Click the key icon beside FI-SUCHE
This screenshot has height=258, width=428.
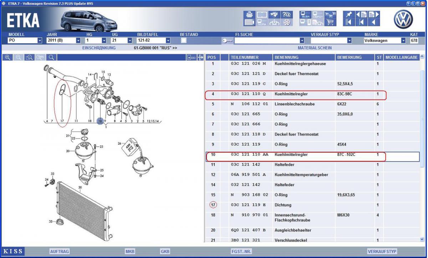click(227, 41)
